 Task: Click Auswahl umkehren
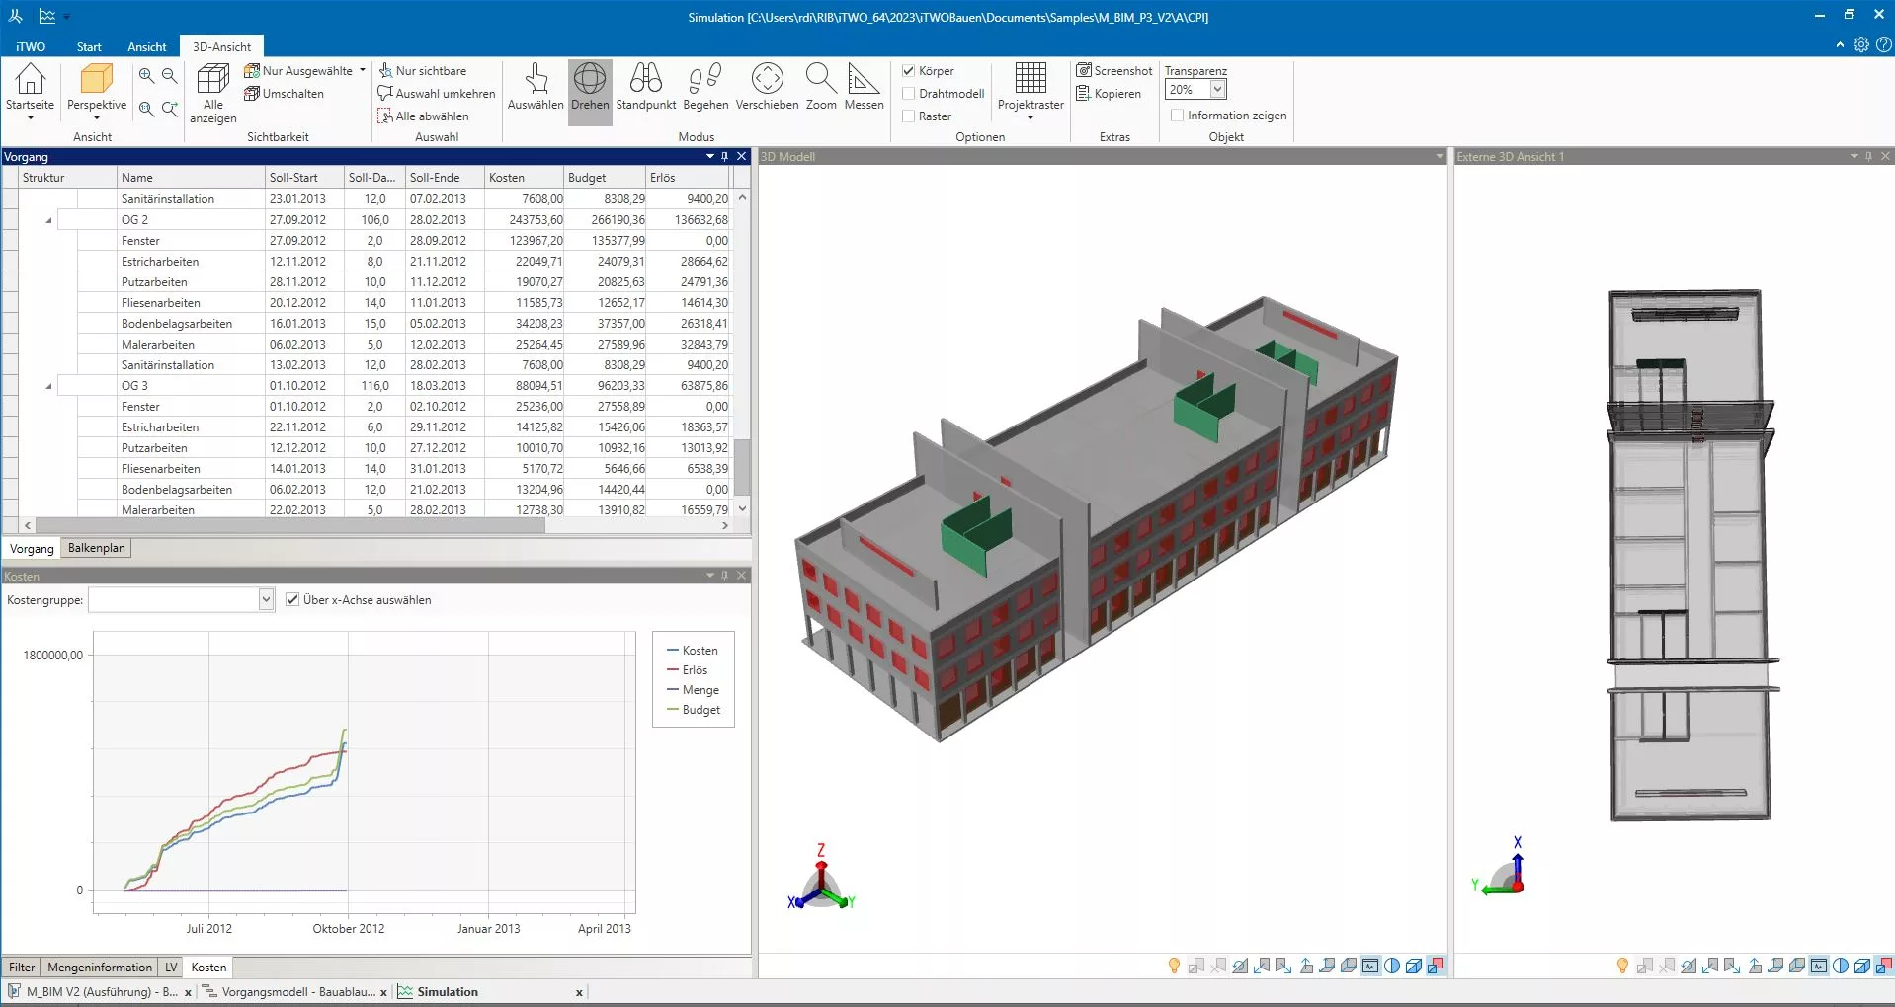(437, 94)
